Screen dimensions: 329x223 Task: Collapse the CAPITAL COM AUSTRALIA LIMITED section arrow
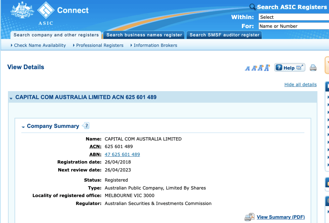[11, 98]
